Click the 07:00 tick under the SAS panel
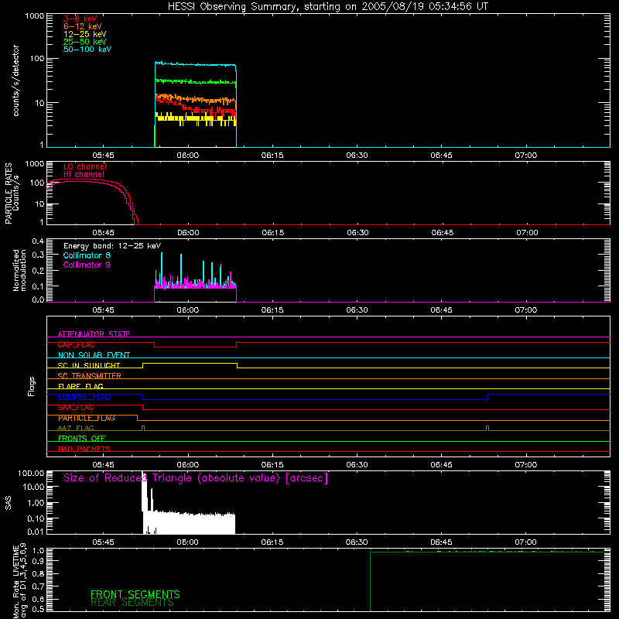 tap(525, 542)
